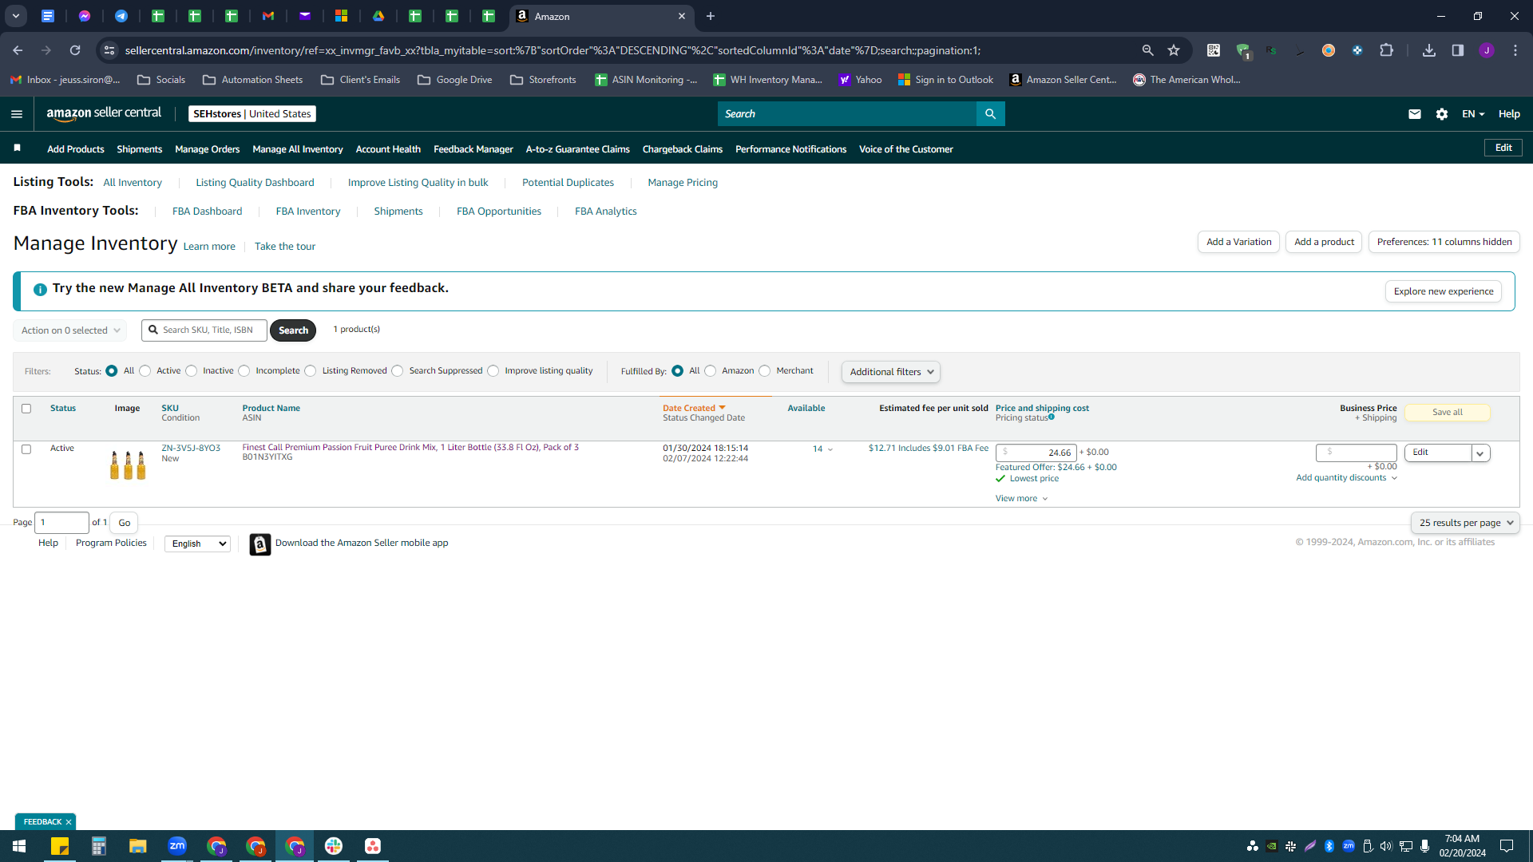The height and width of the screenshot is (862, 1533).
Task: Click the bookmark flag icon in navigation bar
Action: pyautogui.click(x=18, y=148)
